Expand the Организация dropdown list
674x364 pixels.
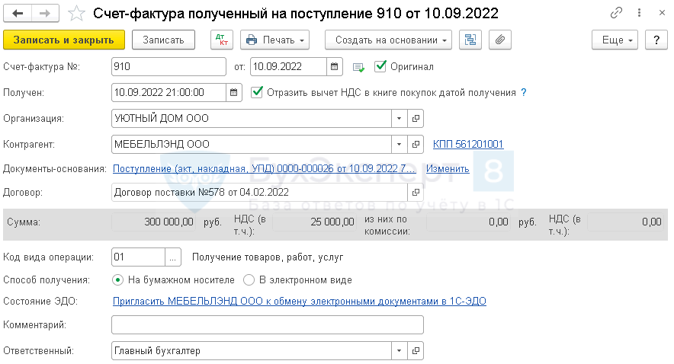(400, 119)
